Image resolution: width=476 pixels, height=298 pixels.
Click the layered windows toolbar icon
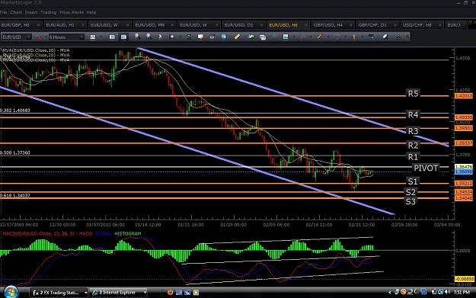pyautogui.click(x=263, y=37)
